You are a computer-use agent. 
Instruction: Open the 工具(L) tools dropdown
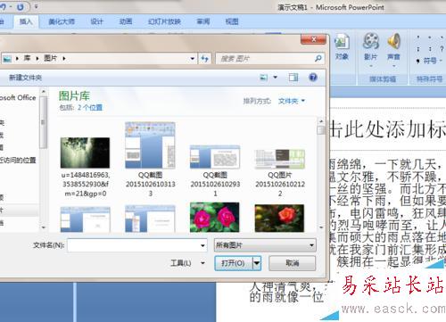tap(187, 263)
